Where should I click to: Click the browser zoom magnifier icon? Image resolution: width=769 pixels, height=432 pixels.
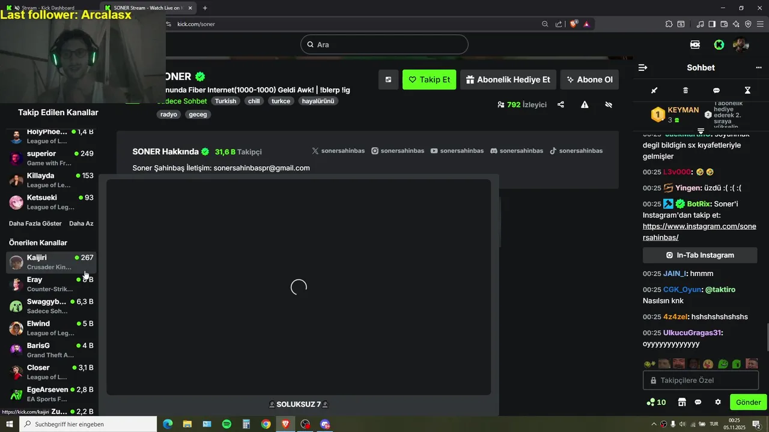pyautogui.click(x=545, y=24)
